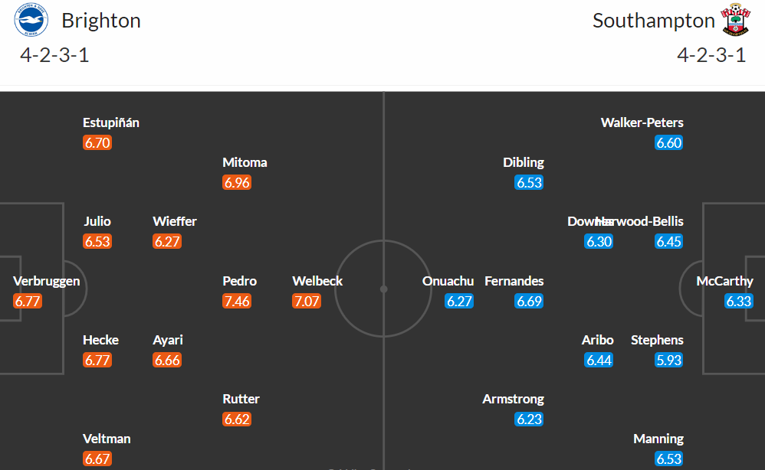Open player Verbruggen's name

click(x=46, y=281)
